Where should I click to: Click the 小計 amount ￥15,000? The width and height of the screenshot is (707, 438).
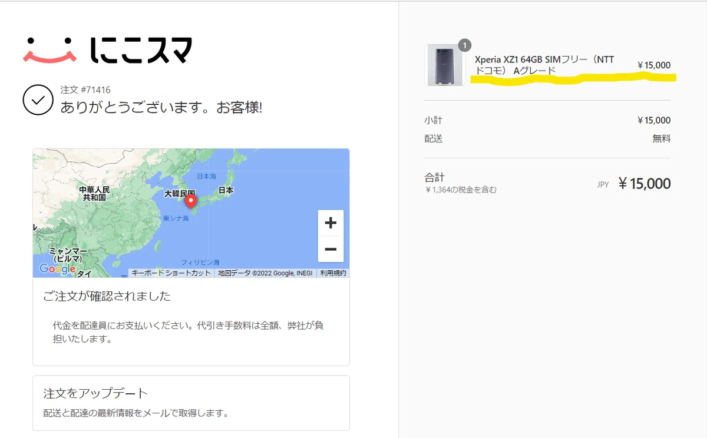point(654,120)
